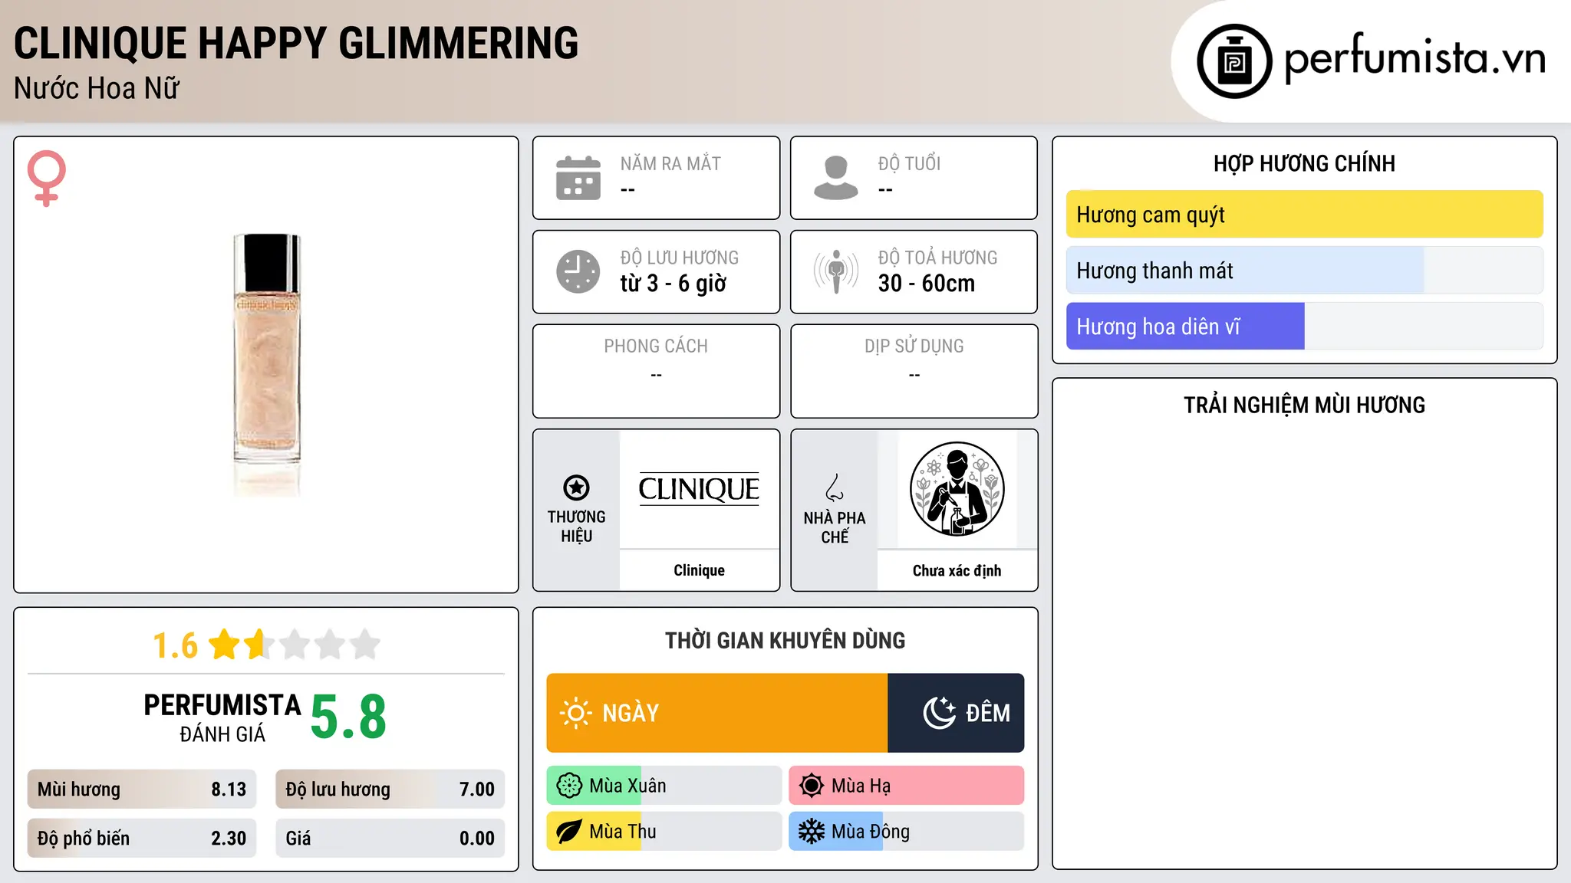Click the leaf icon for Mùa Thu
The width and height of the screenshot is (1571, 883).
pos(569,832)
